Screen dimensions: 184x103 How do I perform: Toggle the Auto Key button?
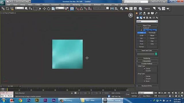click(x=134, y=93)
